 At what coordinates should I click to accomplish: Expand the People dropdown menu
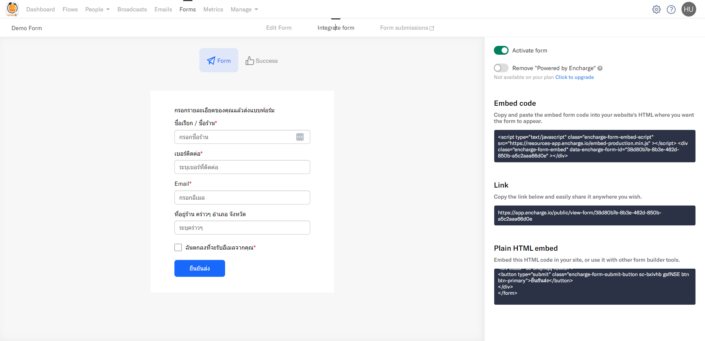point(98,10)
